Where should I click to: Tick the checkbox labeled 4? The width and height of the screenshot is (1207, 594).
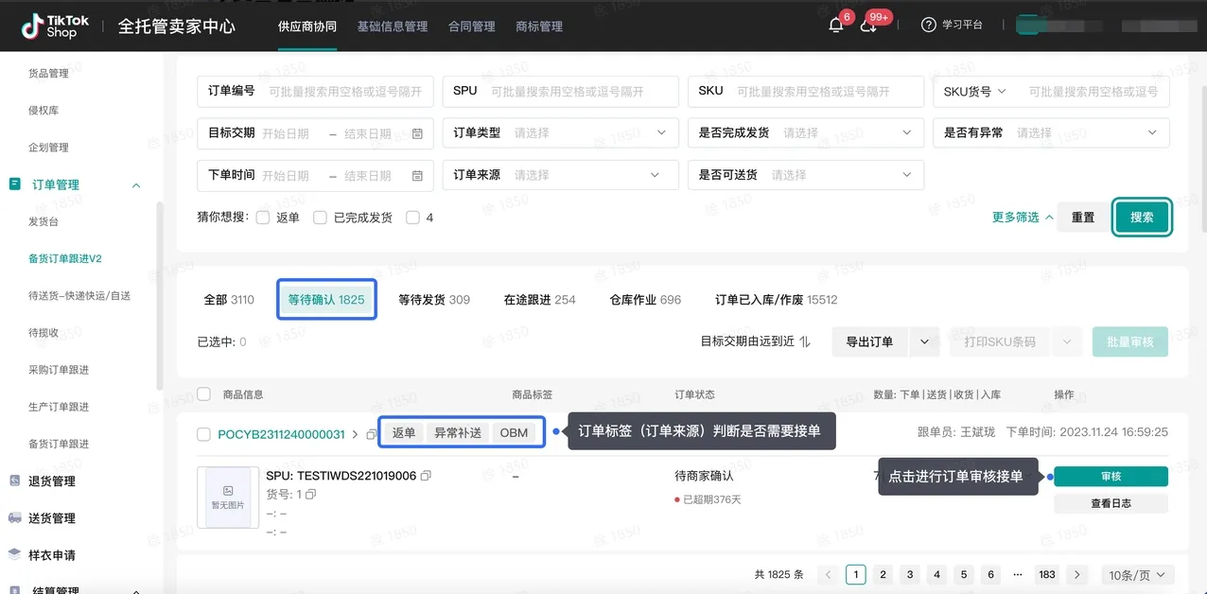tap(412, 218)
